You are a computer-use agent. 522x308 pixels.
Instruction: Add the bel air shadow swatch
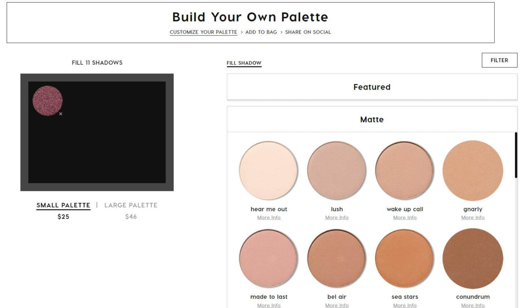336,258
